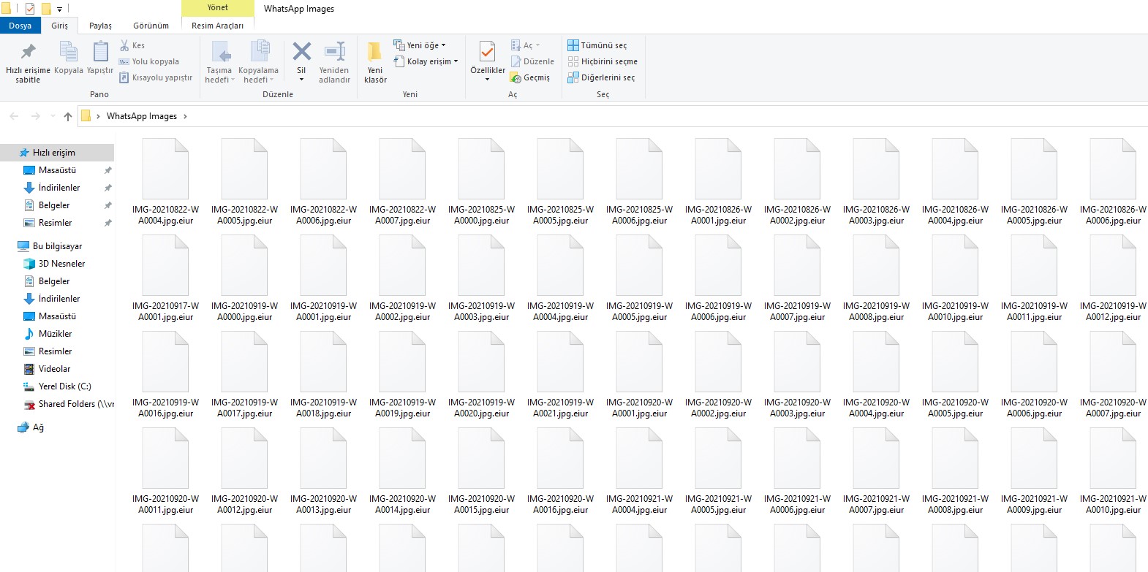The image size is (1148, 572).
Task: Switch to the Görünüm ribbon tab
Action: coord(151,26)
